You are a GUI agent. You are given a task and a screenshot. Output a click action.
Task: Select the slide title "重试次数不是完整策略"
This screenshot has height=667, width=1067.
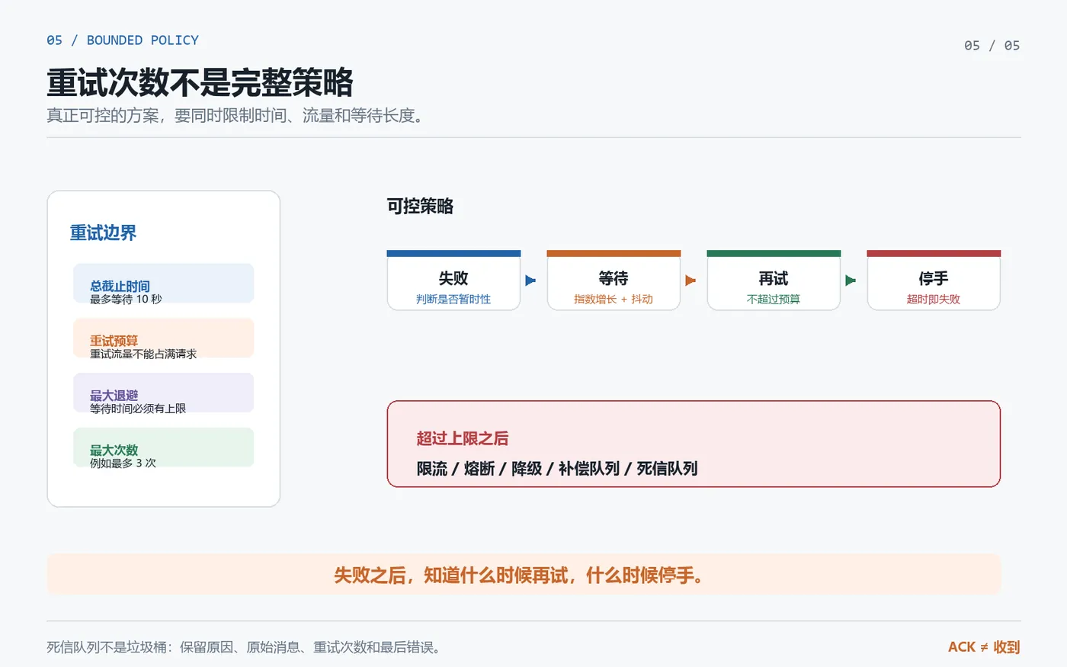200,82
